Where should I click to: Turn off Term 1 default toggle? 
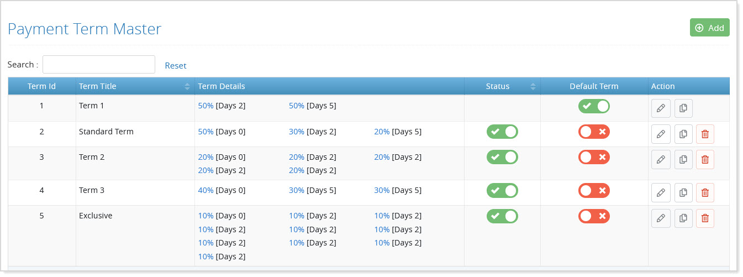pos(594,106)
